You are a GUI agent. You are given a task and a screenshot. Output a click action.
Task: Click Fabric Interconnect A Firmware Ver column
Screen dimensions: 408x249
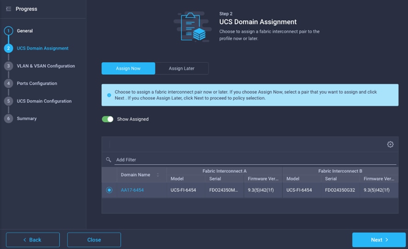(x=263, y=179)
